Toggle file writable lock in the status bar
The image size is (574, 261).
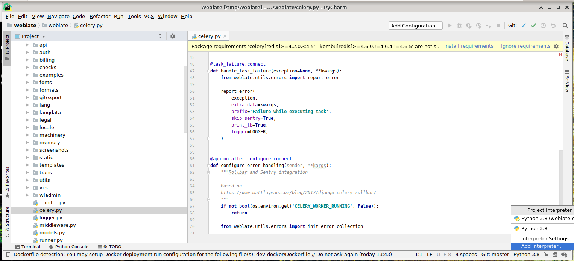[x=545, y=254]
